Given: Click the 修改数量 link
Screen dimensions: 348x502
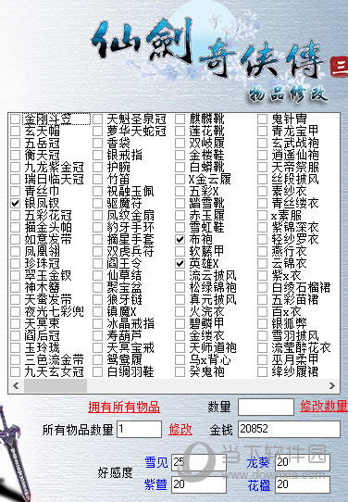Looking at the screenshot, I should [324, 407].
